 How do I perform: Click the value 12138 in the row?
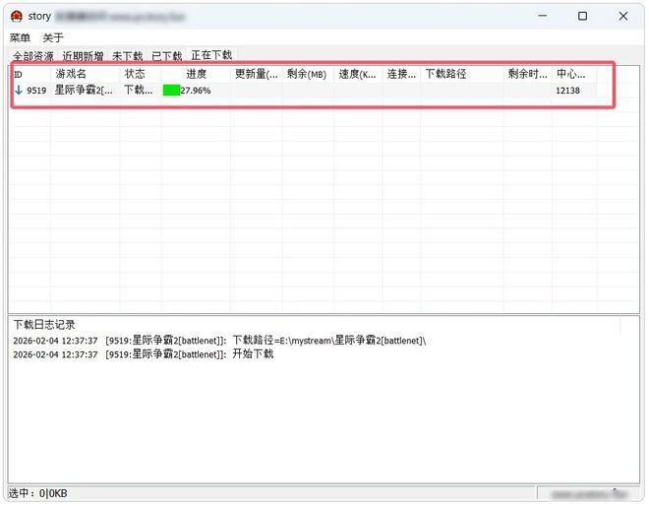567,91
